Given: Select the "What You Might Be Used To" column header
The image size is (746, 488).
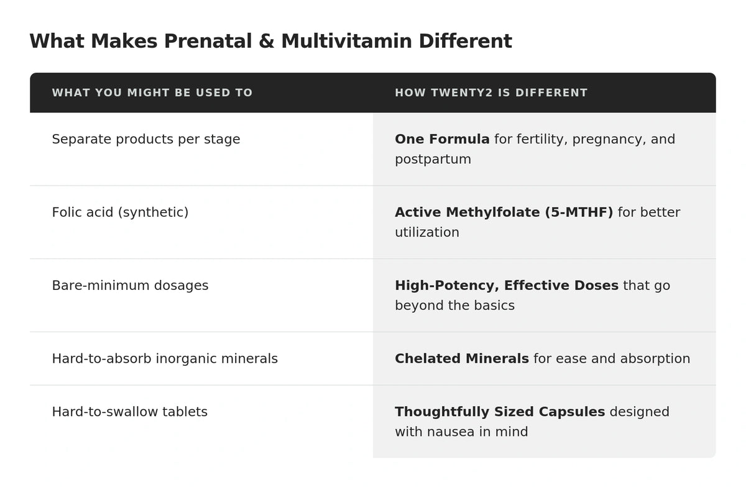Looking at the screenshot, I should pyautogui.click(x=152, y=93).
